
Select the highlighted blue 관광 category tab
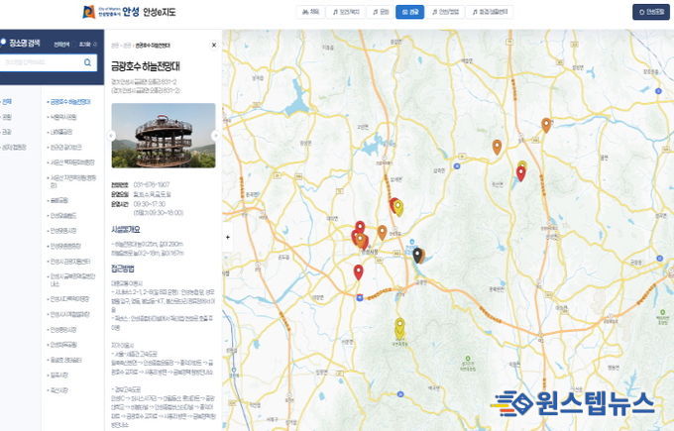[x=412, y=12]
